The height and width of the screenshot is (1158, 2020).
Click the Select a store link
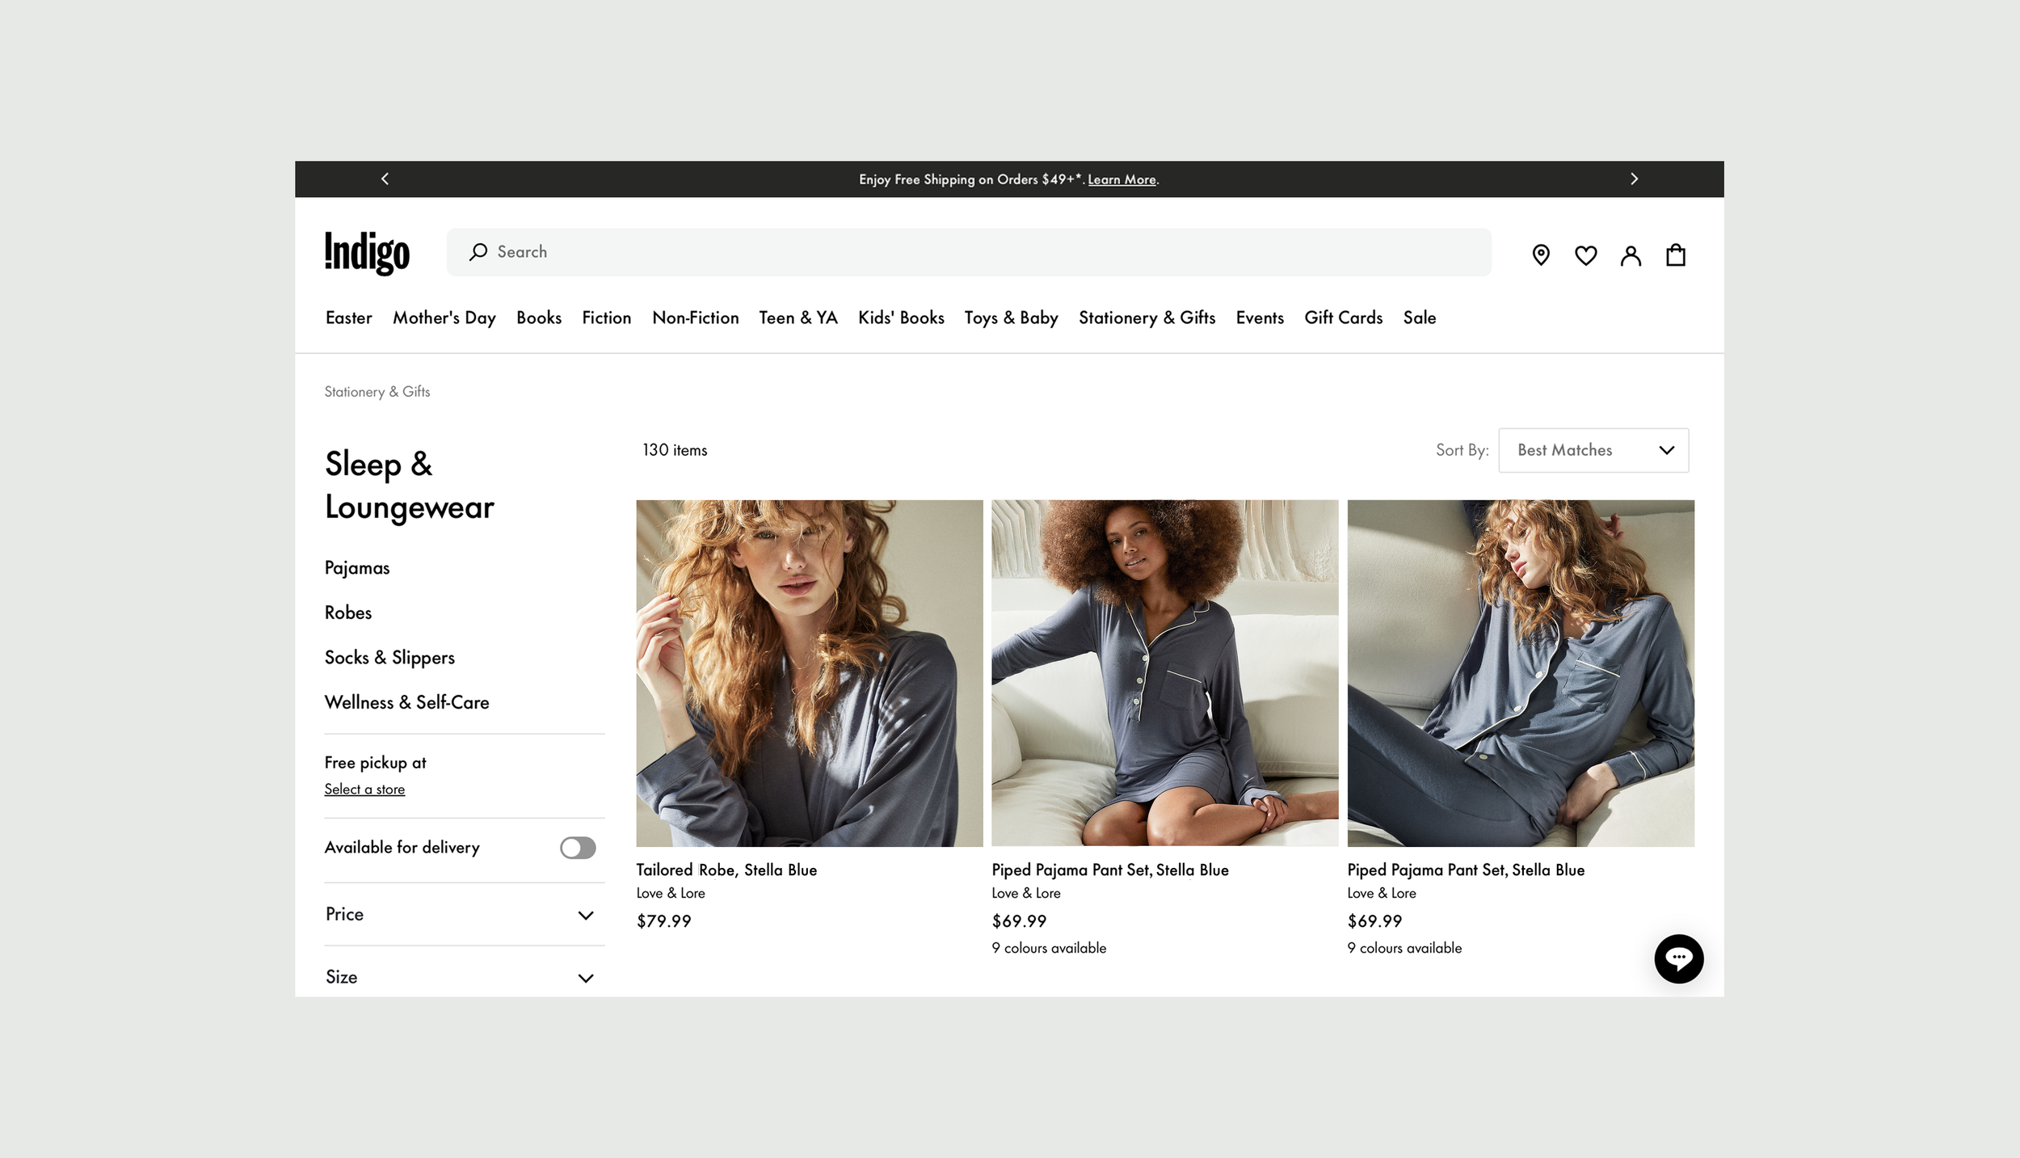[364, 790]
